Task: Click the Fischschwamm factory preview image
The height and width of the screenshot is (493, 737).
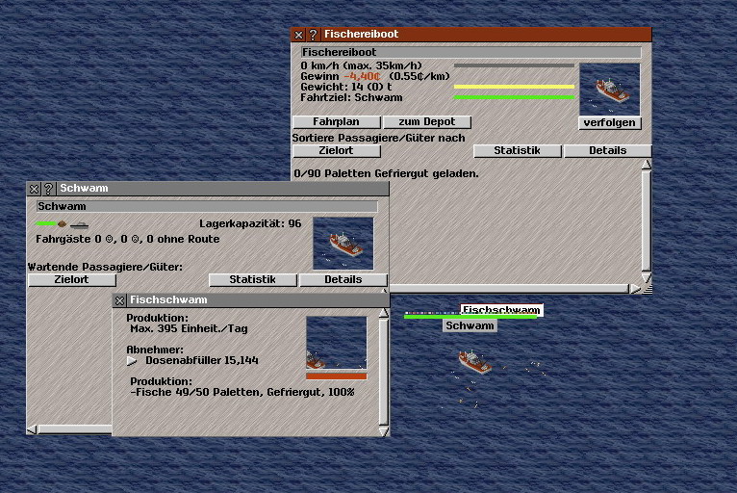Action: [x=336, y=344]
